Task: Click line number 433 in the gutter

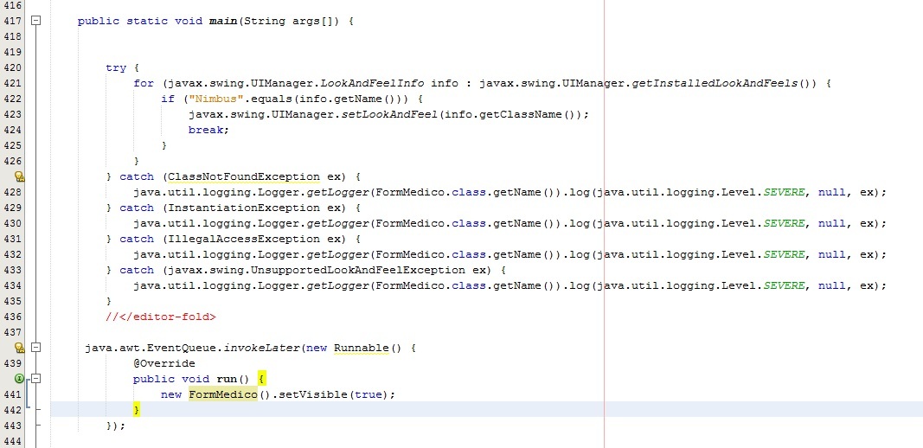Action: pyautogui.click(x=12, y=270)
